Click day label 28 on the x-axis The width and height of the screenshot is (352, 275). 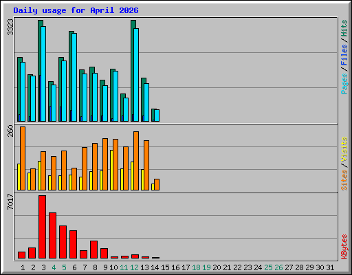click(x=299, y=267)
